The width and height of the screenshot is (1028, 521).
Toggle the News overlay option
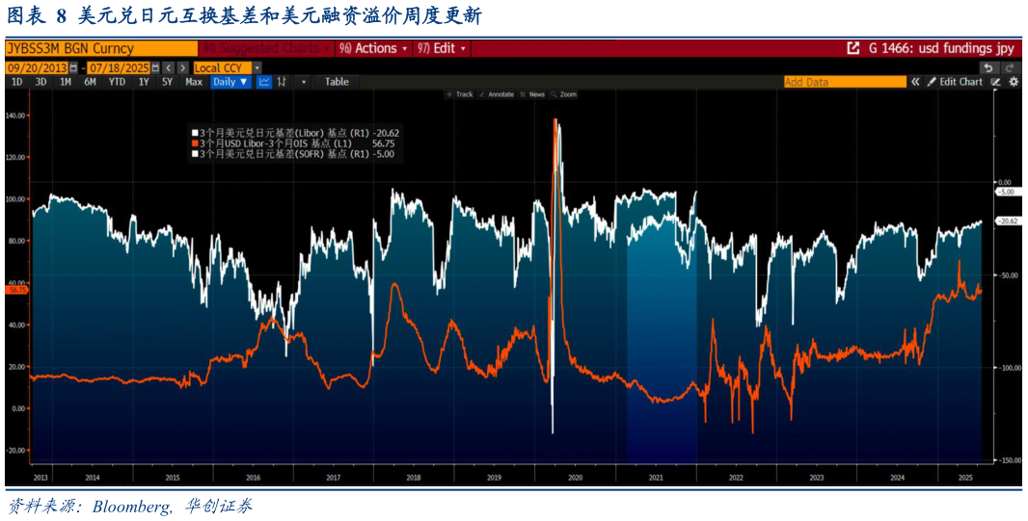(533, 94)
